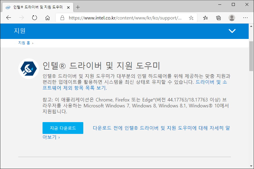Minimize the browser window
Viewport: 254px width, 169px height.
point(220,4)
